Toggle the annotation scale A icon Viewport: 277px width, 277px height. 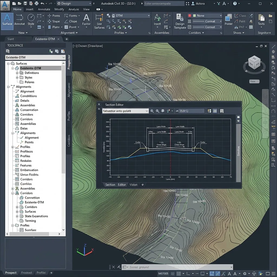click(x=229, y=273)
